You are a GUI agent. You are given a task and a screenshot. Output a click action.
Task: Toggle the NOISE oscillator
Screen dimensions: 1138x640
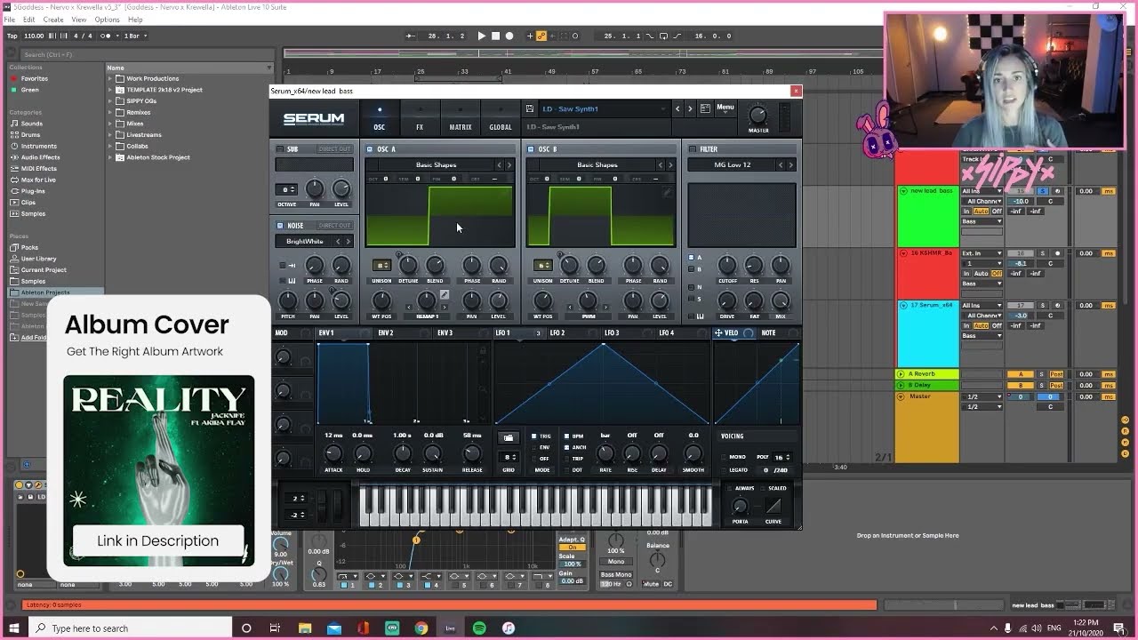[280, 226]
